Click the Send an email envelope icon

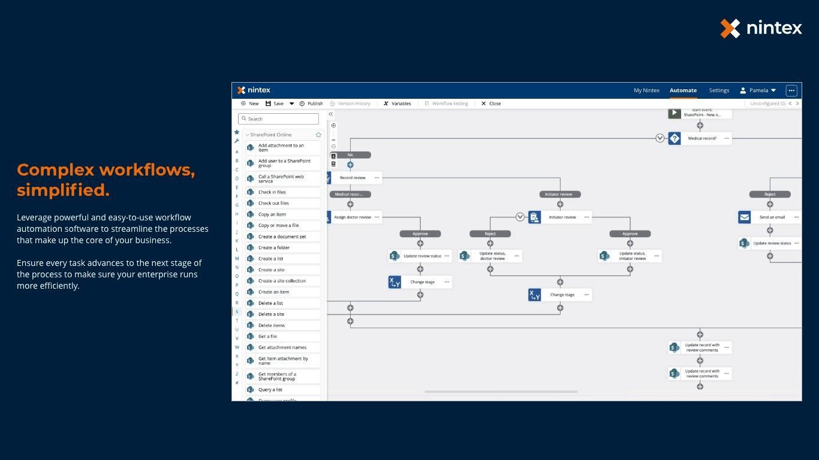pos(744,217)
